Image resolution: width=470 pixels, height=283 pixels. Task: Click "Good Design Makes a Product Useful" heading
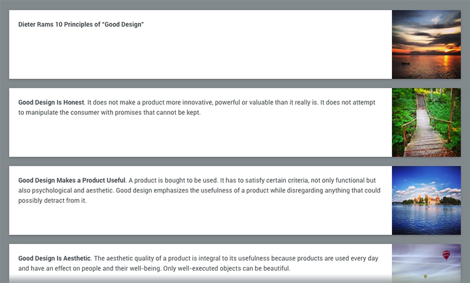click(72, 180)
